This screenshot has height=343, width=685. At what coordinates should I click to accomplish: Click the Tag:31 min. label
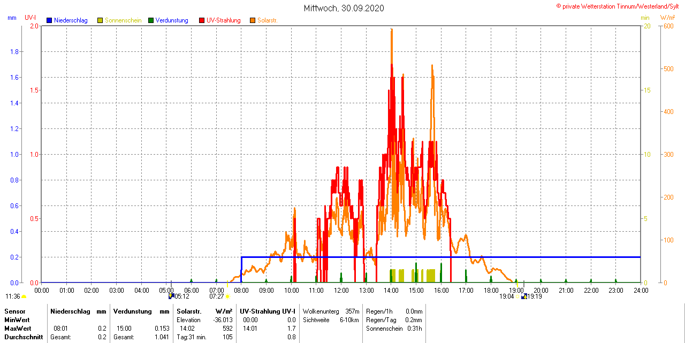pos(193,337)
